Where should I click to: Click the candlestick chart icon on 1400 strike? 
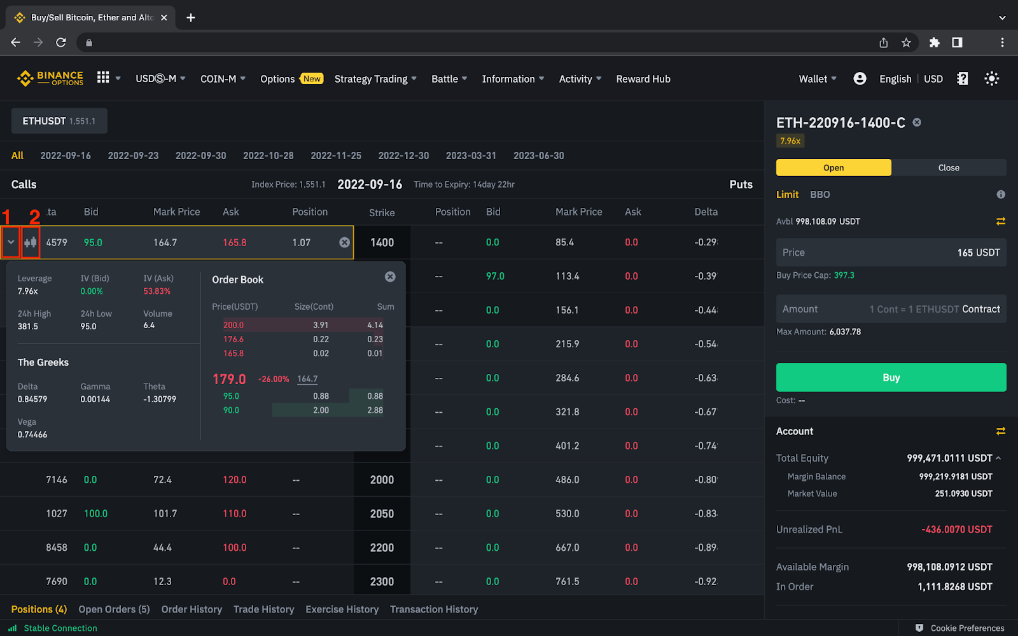[30, 242]
